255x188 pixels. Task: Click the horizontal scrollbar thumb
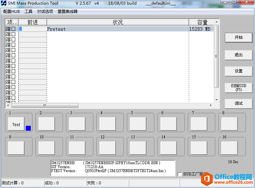(45, 105)
